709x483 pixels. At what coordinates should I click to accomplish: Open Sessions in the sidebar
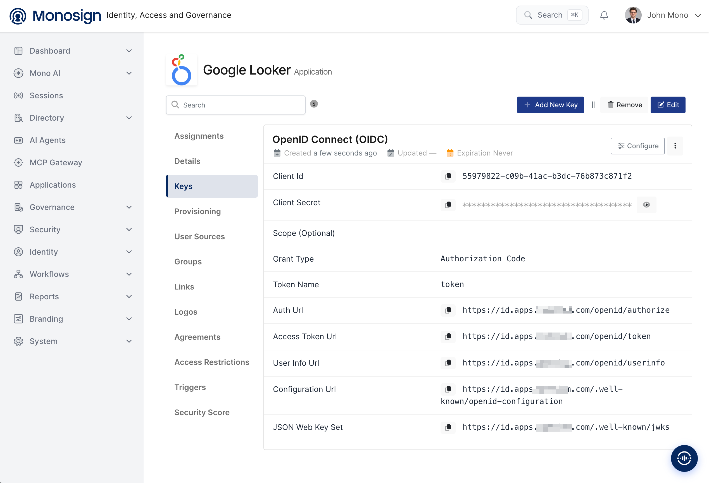pyautogui.click(x=46, y=95)
